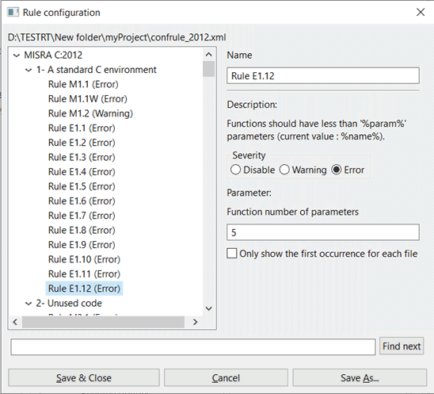Click the Rule configuration window icon
Image resolution: width=434 pixels, height=394 pixels.
(x=13, y=13)
